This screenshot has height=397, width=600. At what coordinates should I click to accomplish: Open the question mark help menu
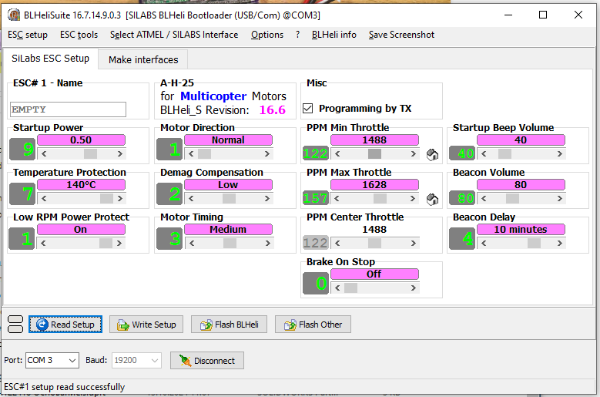point(298,35)
